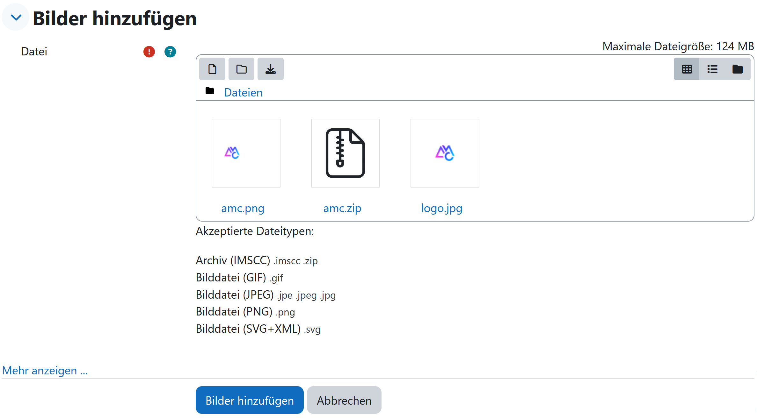Switch to list detail view
Screen dimensions: 757x418
[x=712, y=69]
